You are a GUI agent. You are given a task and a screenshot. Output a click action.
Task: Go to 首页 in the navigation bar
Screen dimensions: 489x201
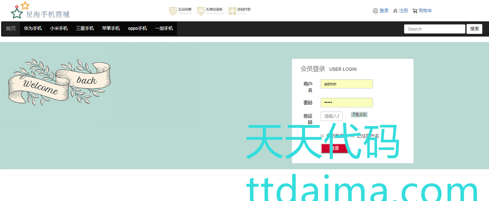(11, 29)
